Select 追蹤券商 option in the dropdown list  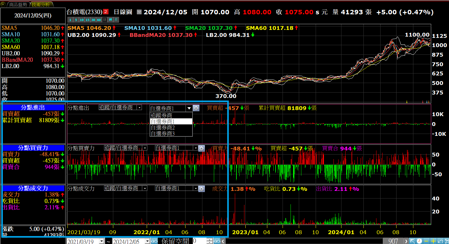pyautogui.click(x=161, y=115)
